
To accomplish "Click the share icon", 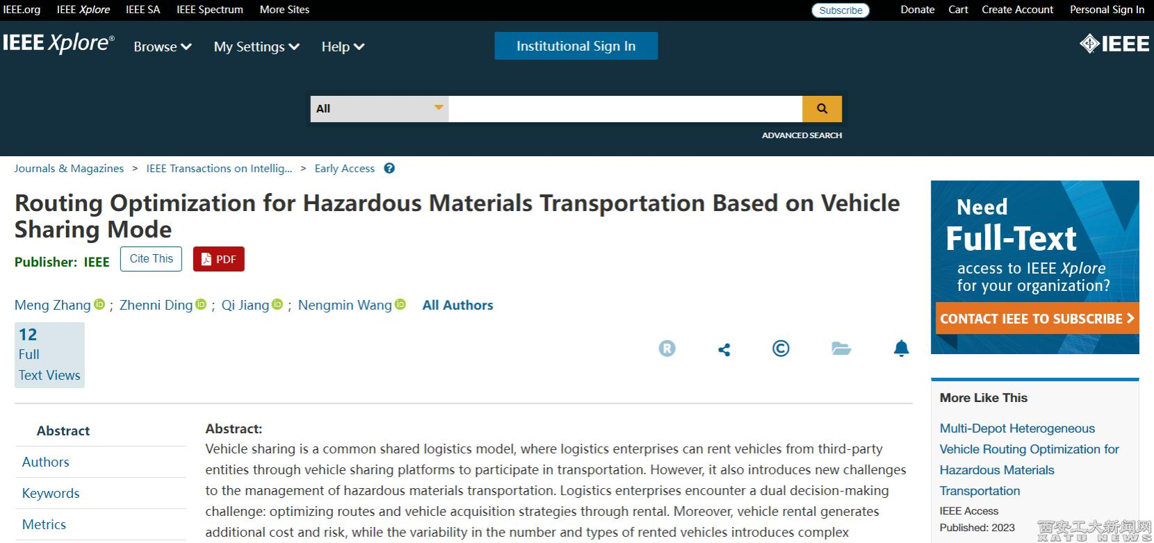I will (724, 349).
